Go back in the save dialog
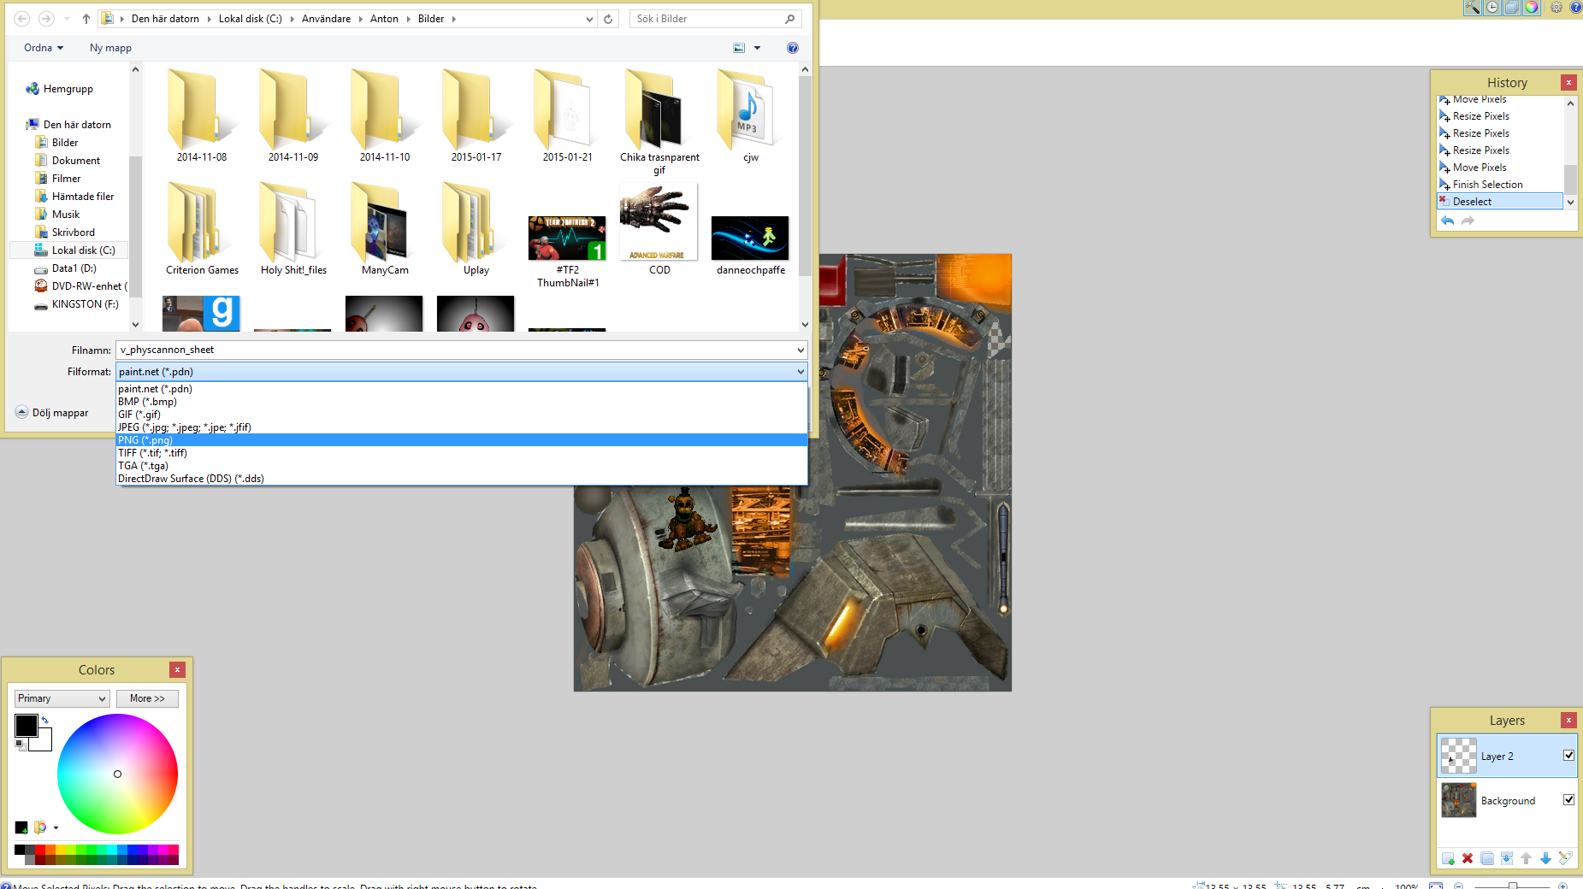Screen dimensions: 1583x889 coord(22,19)
